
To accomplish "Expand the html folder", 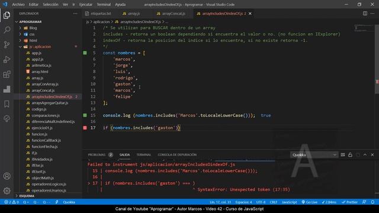I will pyautogui.click(x=20, y=41).
